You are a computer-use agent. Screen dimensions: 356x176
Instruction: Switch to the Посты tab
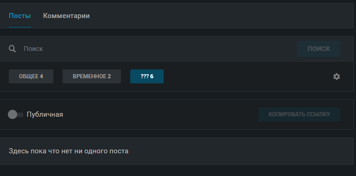click(20, 16)
